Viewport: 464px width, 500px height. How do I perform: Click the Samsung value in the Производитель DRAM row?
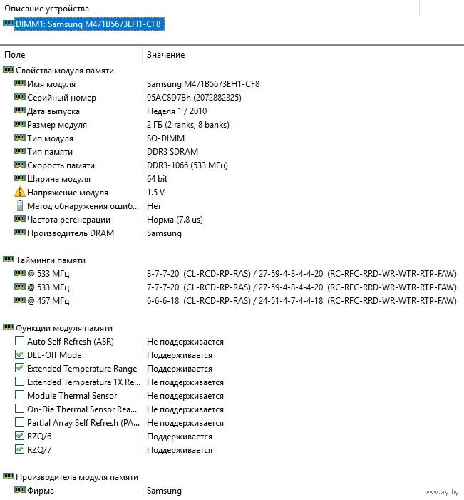pyautogui.click(x=164, y=233)
